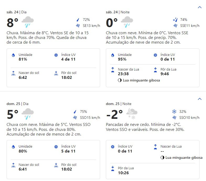This screenshot has width=206, height=181.
Task: Select the dom. 25 | Dia heading
Action: [18, 104]
